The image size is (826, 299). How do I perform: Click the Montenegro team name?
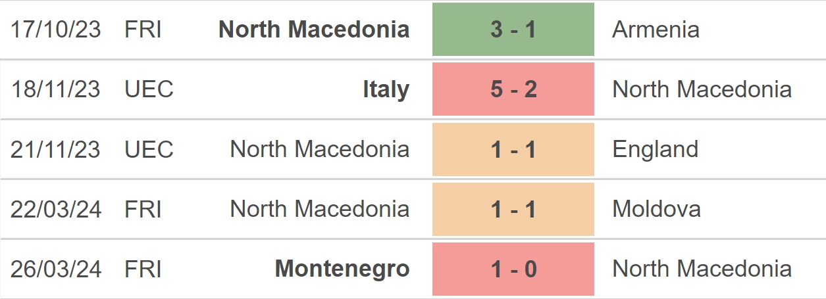[x=342, y=269]
